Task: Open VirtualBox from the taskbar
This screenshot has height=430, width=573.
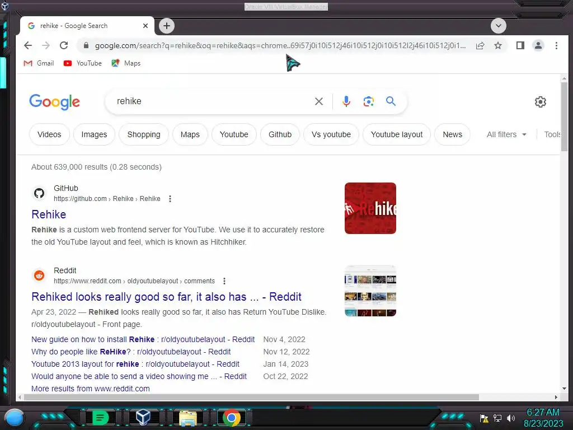Action: [x=143, y=417]
